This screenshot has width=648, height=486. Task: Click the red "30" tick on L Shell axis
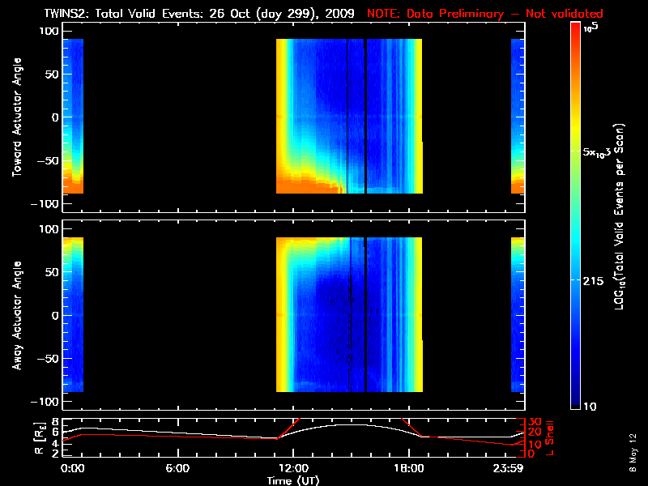[x=533, y=422]
